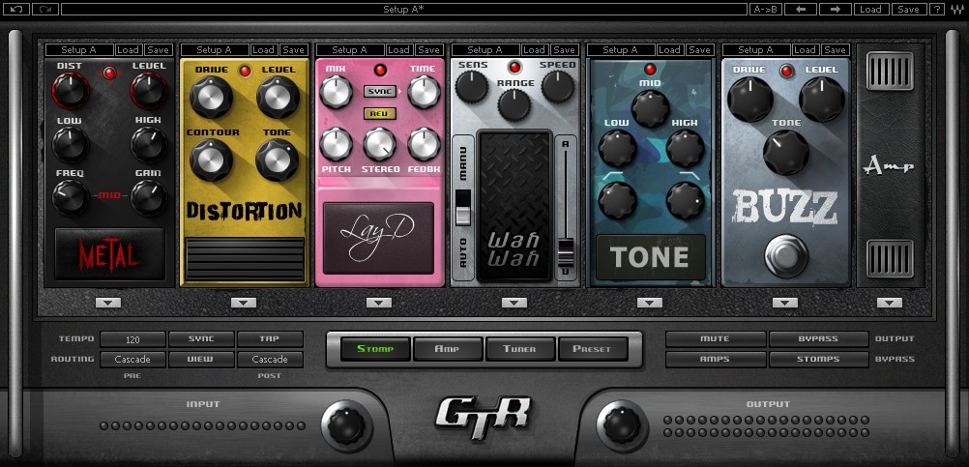Viewport: 969px width, 467px height.
Task: Go to next preset with right arrow
Action: (835, 10)
